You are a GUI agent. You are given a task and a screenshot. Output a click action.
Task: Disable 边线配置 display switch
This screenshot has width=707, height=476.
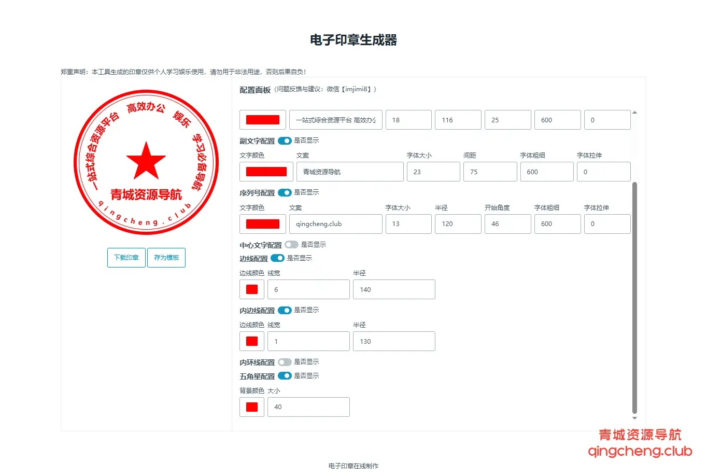tap(277, 258)
